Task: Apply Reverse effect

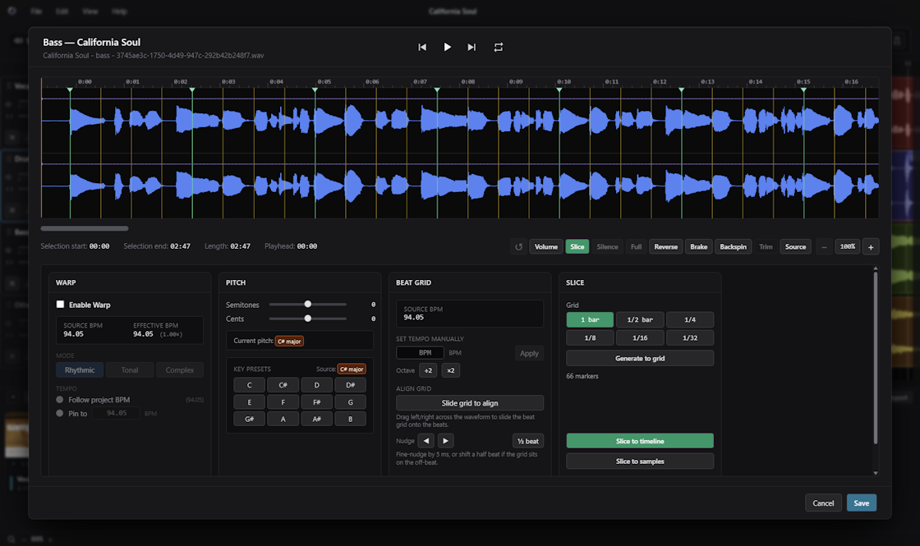Action: point(666,247)
